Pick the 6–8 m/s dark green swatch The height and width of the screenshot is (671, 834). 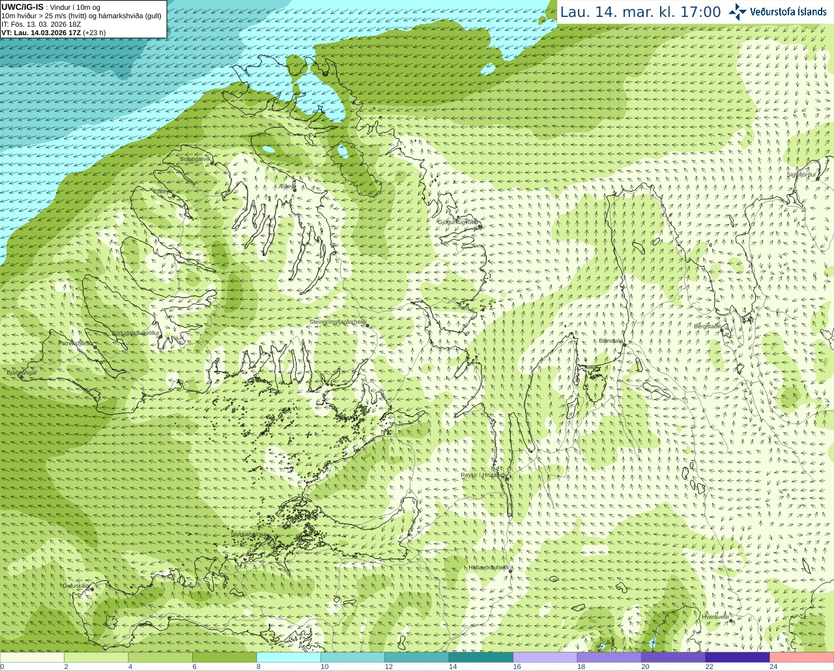point(224,657)
